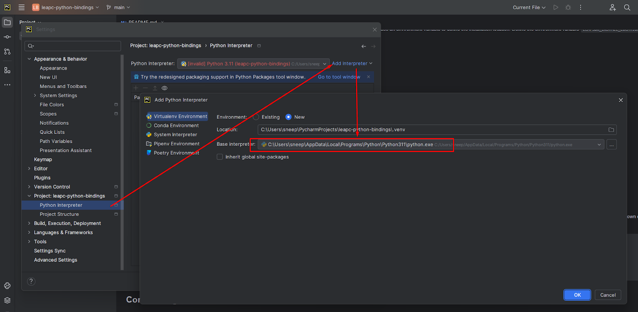
Task: Open the Notifications settings item
Action: [54, 123]
